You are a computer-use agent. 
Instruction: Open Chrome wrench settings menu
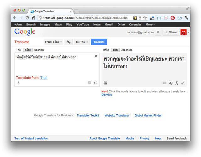[186, 18]
